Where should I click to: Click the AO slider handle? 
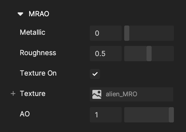(x=171, y=115)
